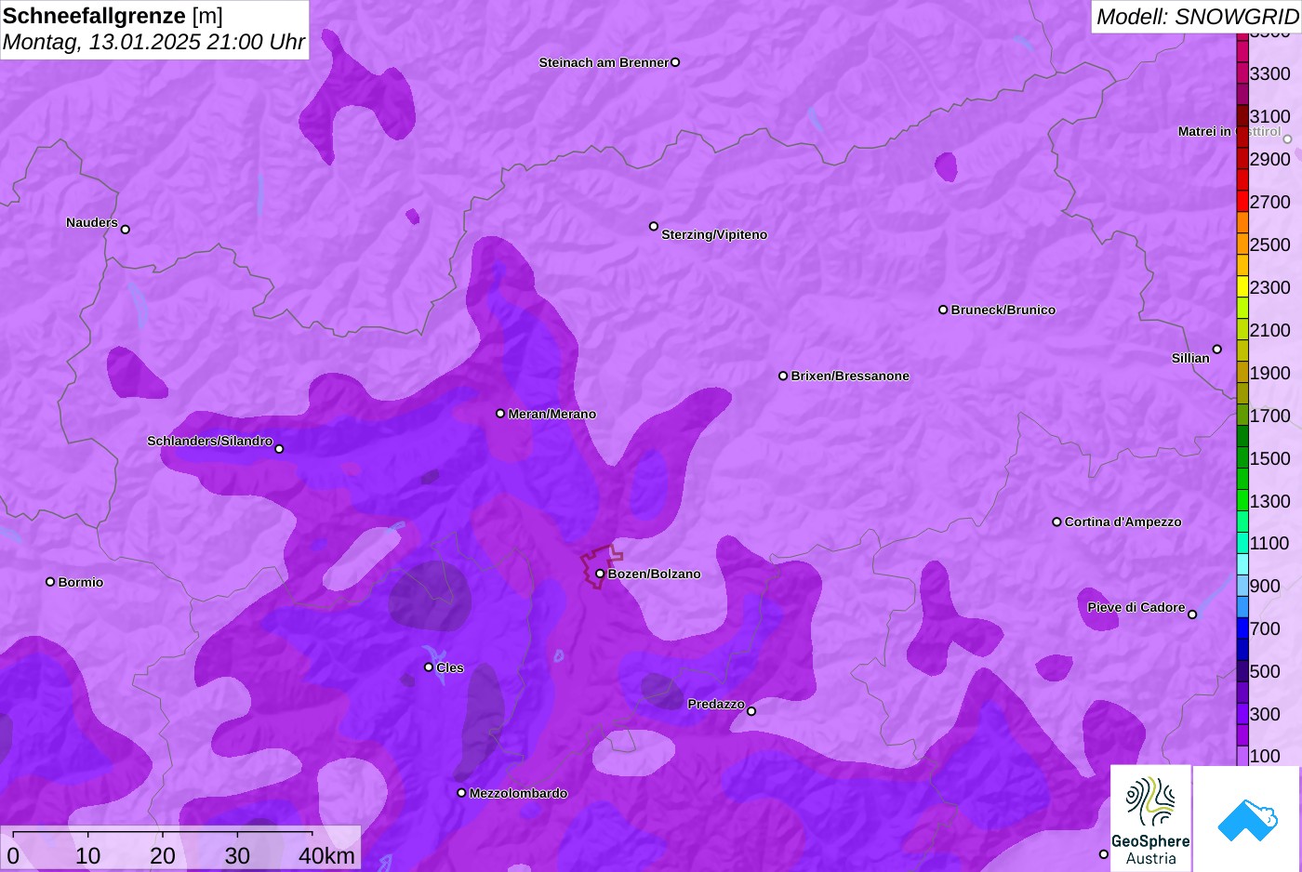1302x872 pixels.
Task: Click the Cortina d'Ampezzo marker dot
Action: (1056, 522)
